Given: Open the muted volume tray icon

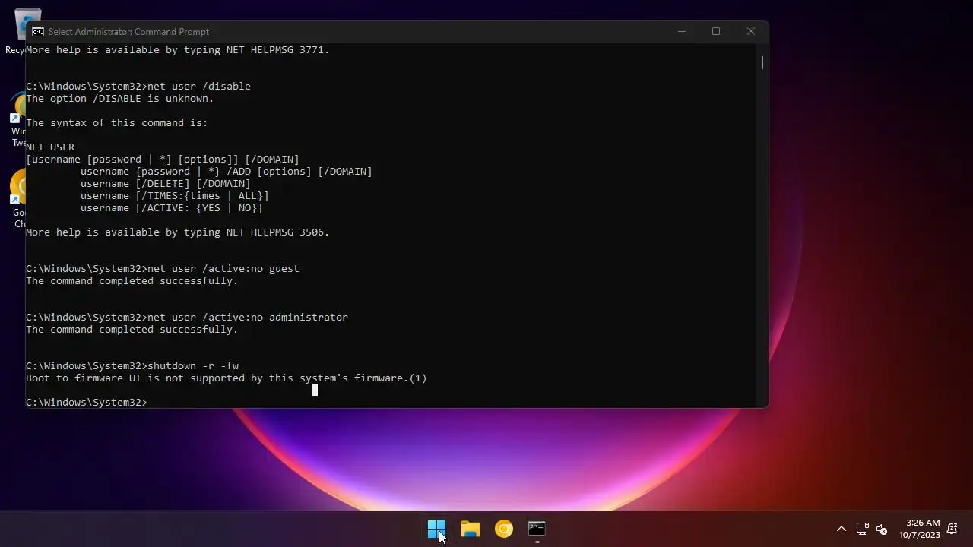Looking at the screenshot, I should pos(882,529).
